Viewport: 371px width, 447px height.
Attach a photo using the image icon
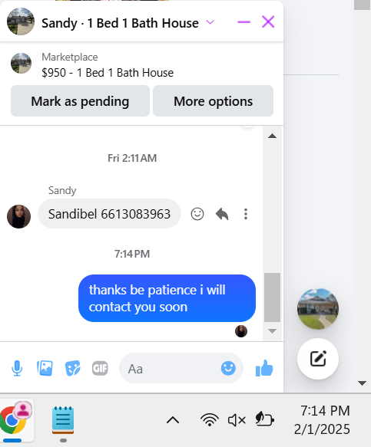pos(45,368)
